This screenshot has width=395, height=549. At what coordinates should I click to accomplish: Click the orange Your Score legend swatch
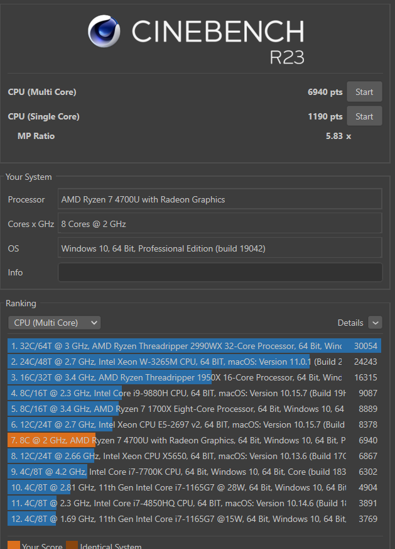pos(14,545)
